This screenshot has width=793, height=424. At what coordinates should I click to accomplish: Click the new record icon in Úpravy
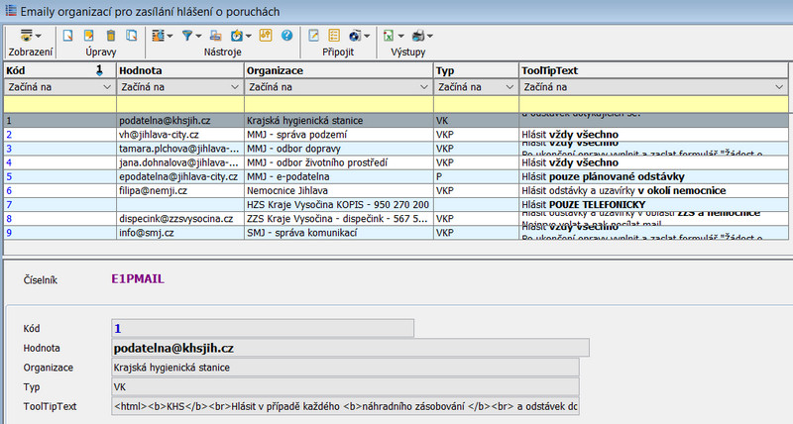tap(68, 35)
